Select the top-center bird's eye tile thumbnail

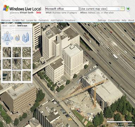pyautogui.click(x=17, y=52)
